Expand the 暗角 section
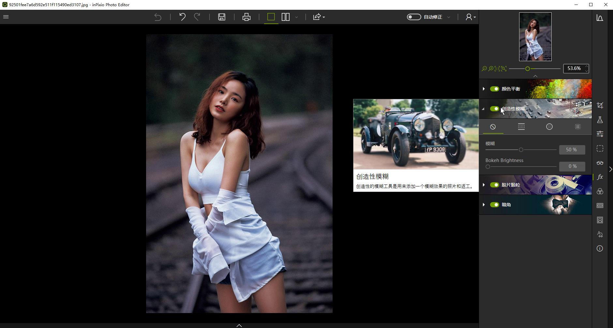613x328 pixels. coord(484,205)
